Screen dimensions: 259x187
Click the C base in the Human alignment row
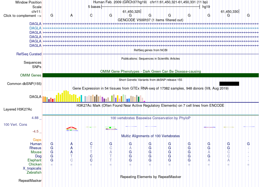(91, 144)
